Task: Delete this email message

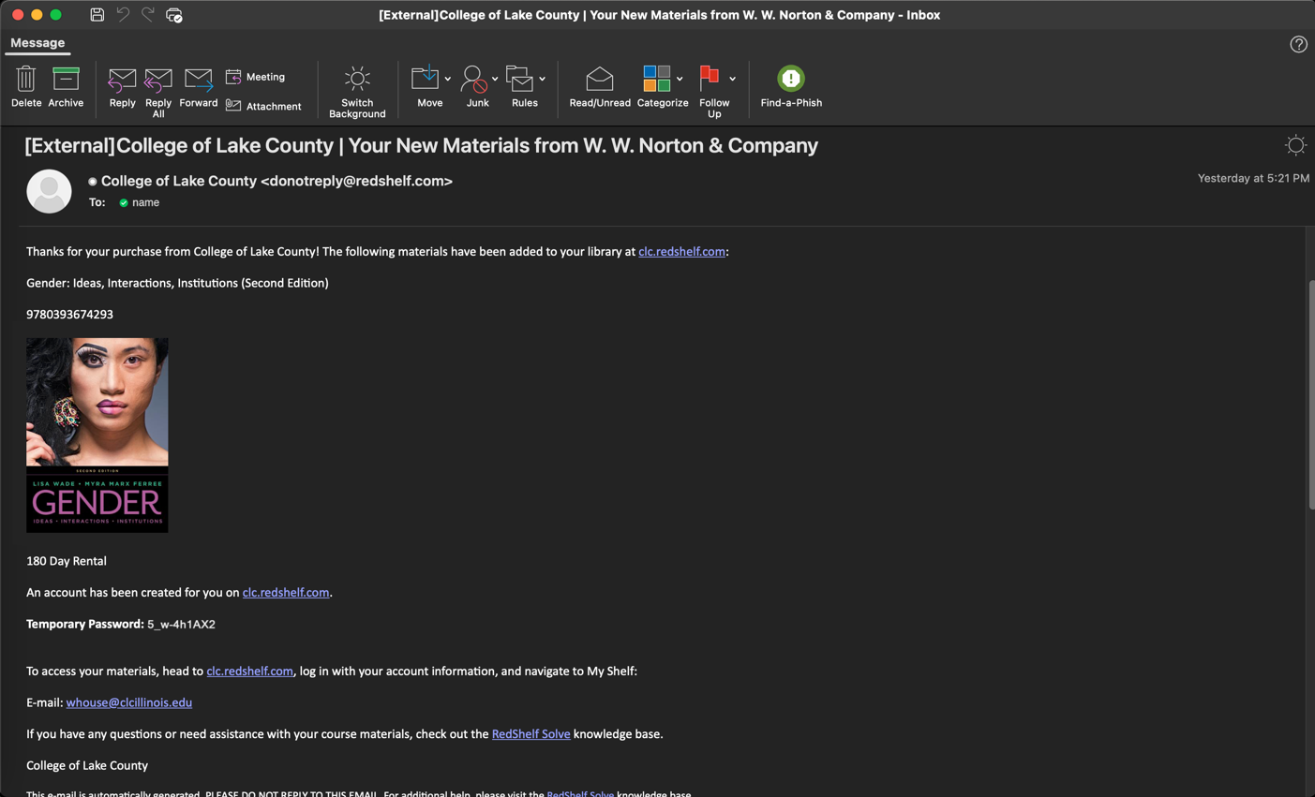Action: tap(26, 88)
